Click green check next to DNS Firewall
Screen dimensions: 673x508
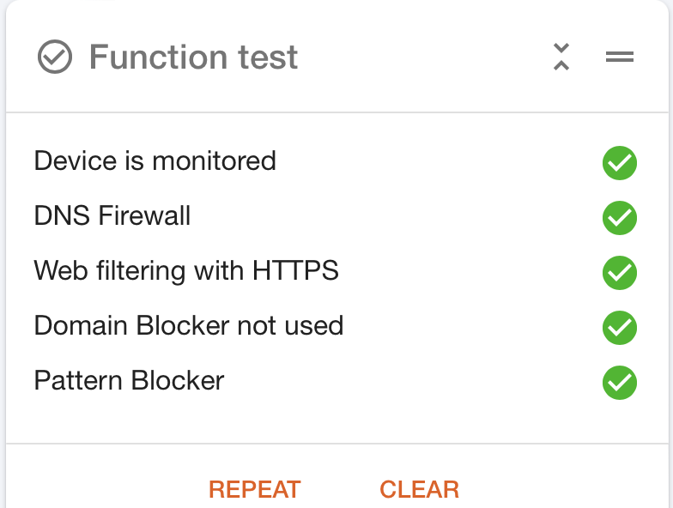tap(620, 218)
